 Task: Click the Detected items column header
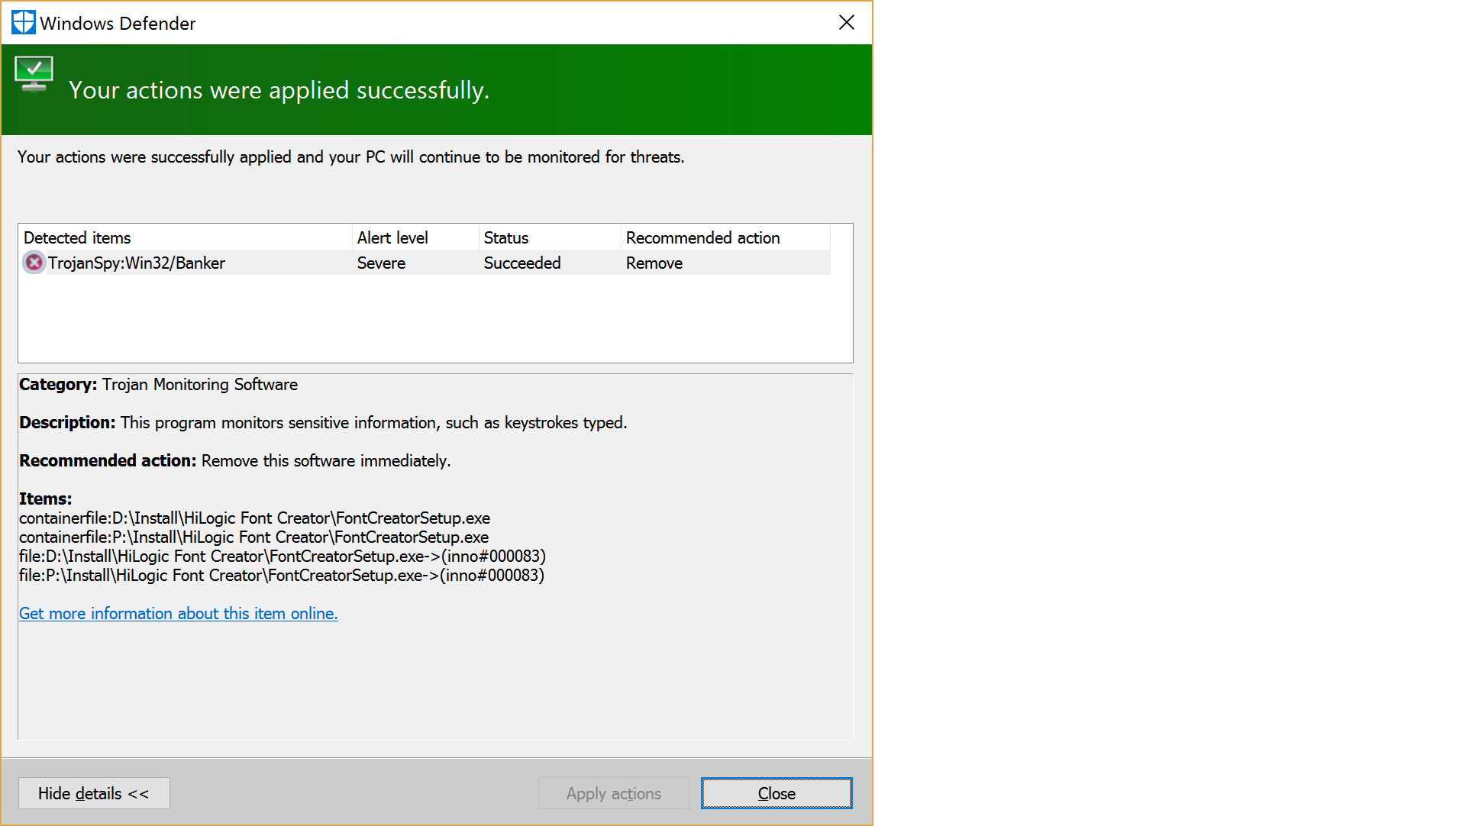186,237
